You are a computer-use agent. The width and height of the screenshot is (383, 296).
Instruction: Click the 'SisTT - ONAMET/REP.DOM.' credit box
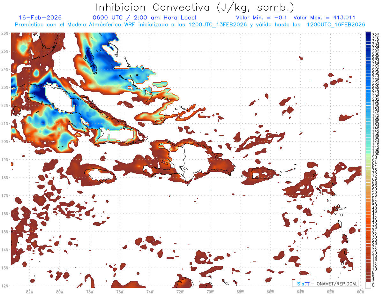(x=325, y=284)
